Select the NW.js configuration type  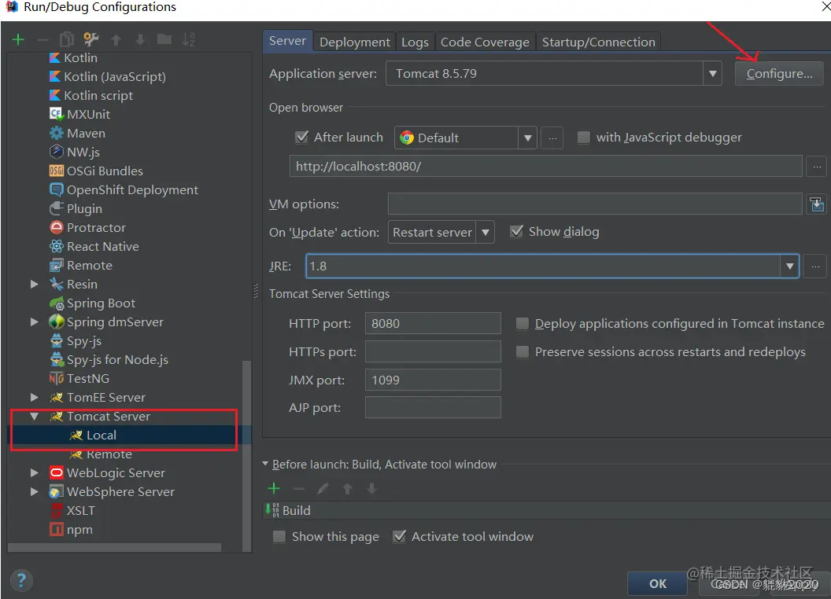75,153
